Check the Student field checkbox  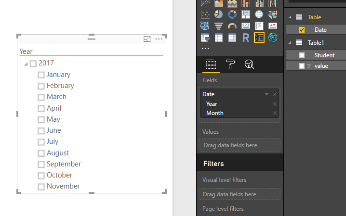(302, 55)
